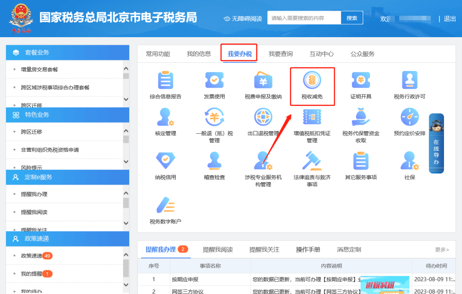Open 证明开具 icon

[x=361, y=80]
